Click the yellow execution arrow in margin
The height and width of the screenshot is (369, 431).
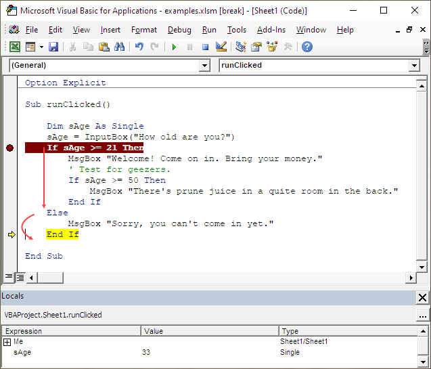tap(12, 234)
